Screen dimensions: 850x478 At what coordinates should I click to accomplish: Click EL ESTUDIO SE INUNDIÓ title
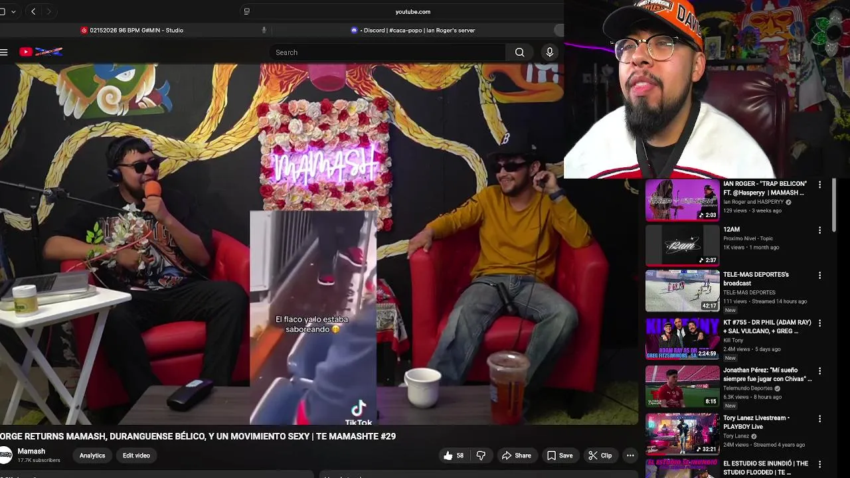click(x=766, y=468)
